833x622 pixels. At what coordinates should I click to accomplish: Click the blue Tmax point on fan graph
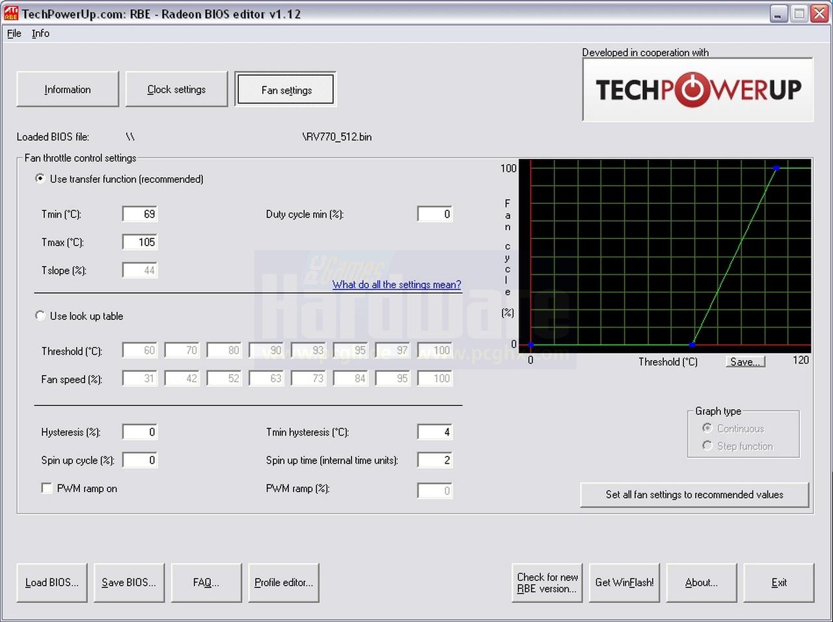[776, 168]
